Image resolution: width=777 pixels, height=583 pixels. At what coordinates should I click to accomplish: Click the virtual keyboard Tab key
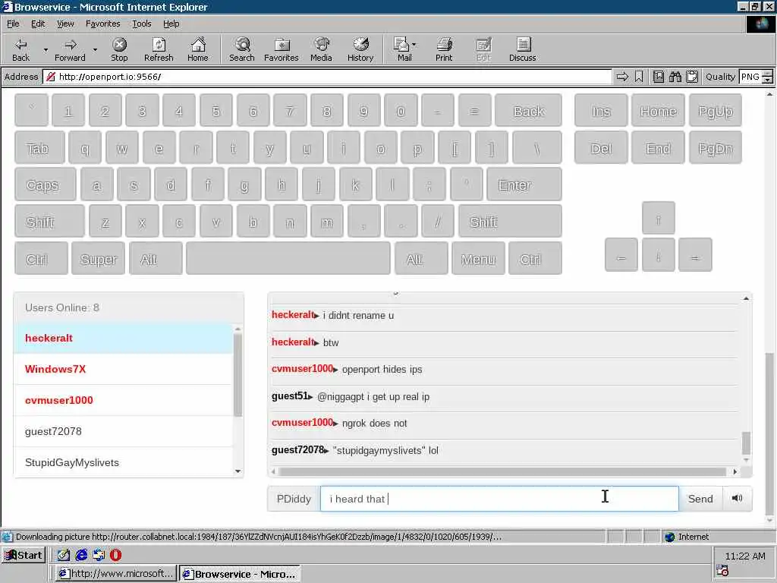39,148
